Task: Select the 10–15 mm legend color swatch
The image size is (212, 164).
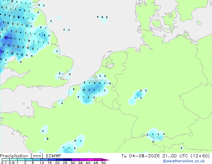Action: (x=44, y=160)
